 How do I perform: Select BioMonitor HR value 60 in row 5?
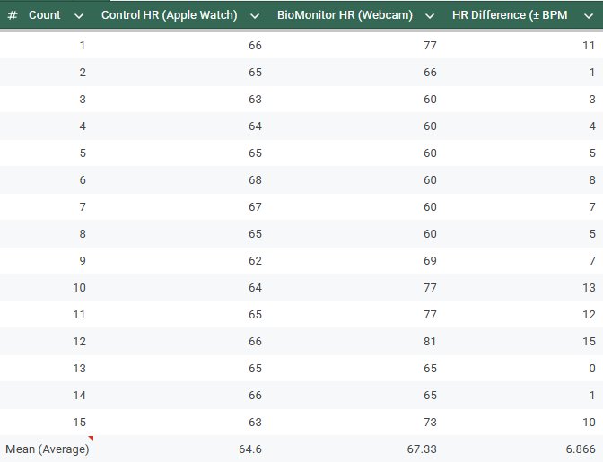coord(430,153)
